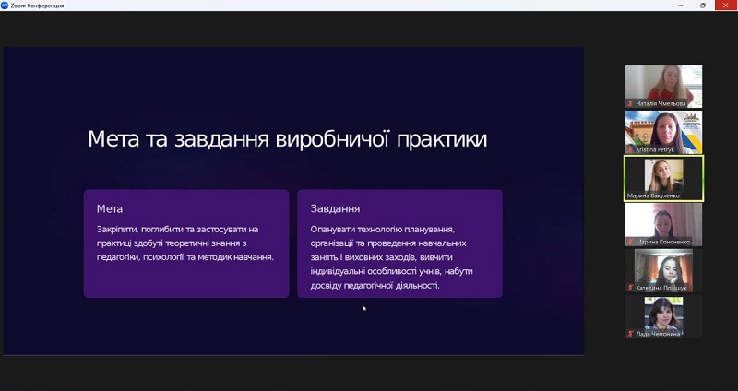The height and width of the screenshot is (391, 738).
Task: Click Наталія Чмельова's muted microphone icon
Action: pyautogui.click(x=631, y=103)
